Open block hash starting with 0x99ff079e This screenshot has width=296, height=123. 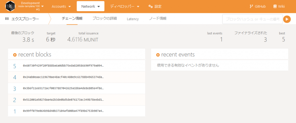tap(63, 111)
